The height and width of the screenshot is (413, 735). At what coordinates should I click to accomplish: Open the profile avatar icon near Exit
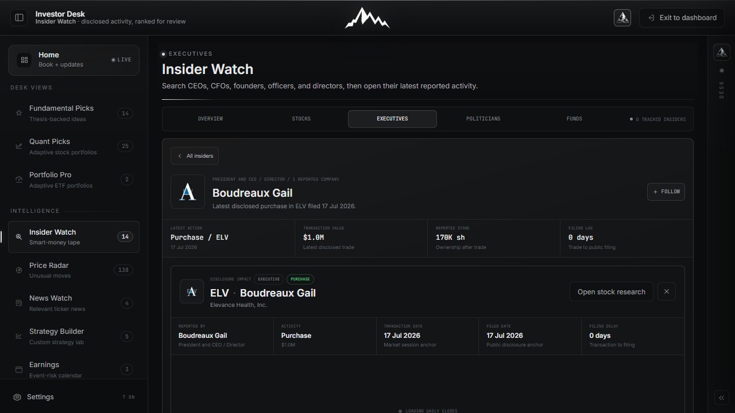[x=622, y=18]
